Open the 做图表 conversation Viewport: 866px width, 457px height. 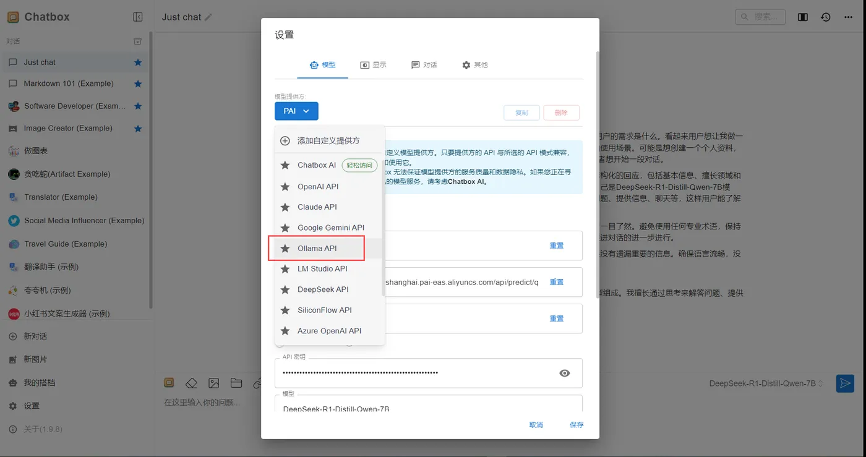(75, 151)
